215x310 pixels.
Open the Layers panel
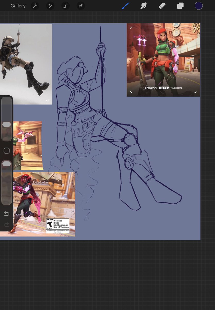tap(180, 6)
